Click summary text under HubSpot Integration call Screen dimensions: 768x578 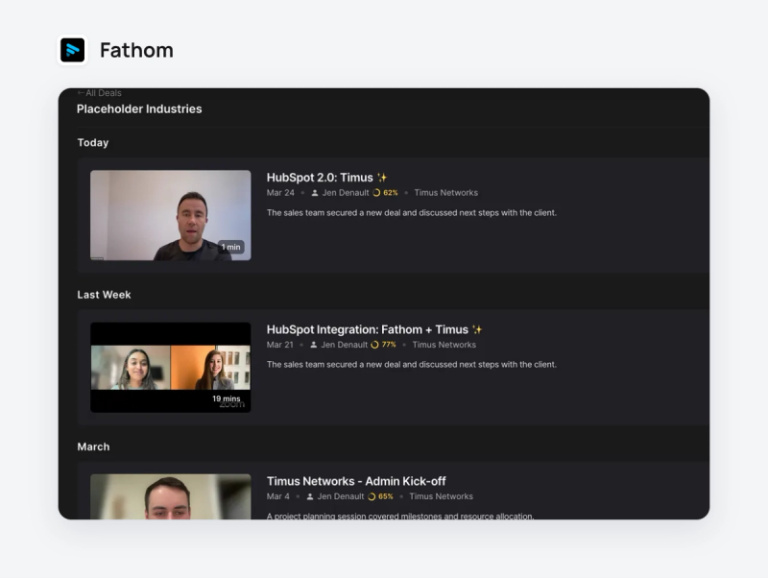click(x=412, y=365)
